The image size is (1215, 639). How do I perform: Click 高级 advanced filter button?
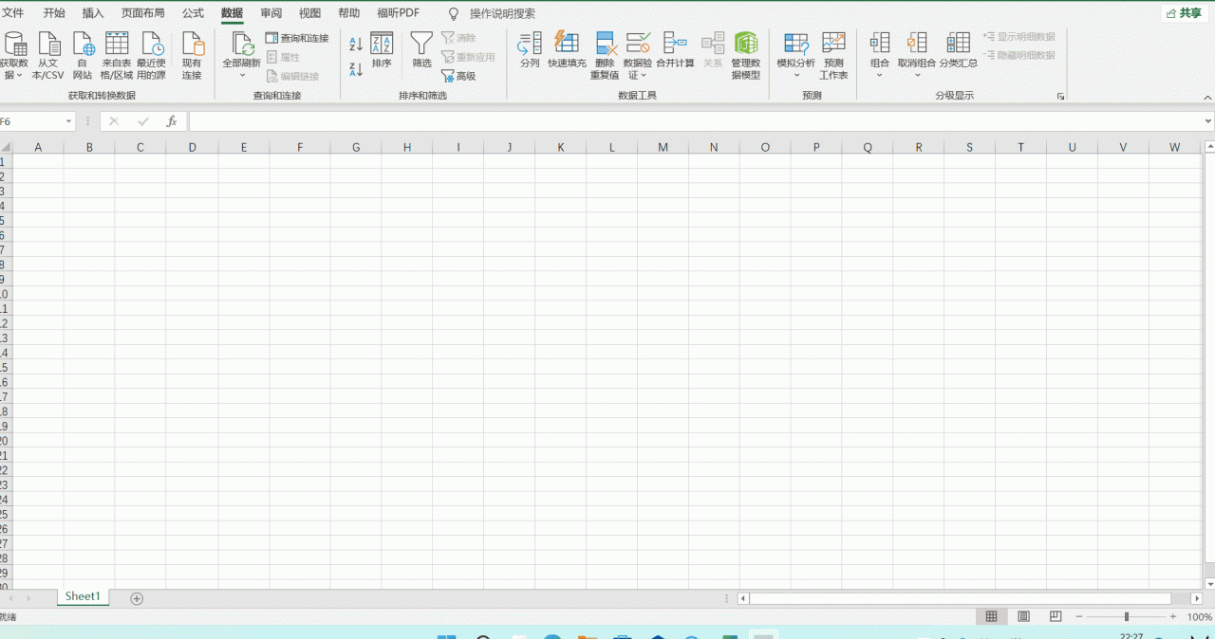[x=458, y=76]
